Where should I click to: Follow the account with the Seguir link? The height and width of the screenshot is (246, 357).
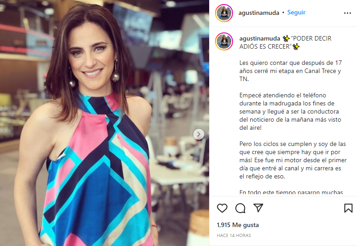pos(296,12)
